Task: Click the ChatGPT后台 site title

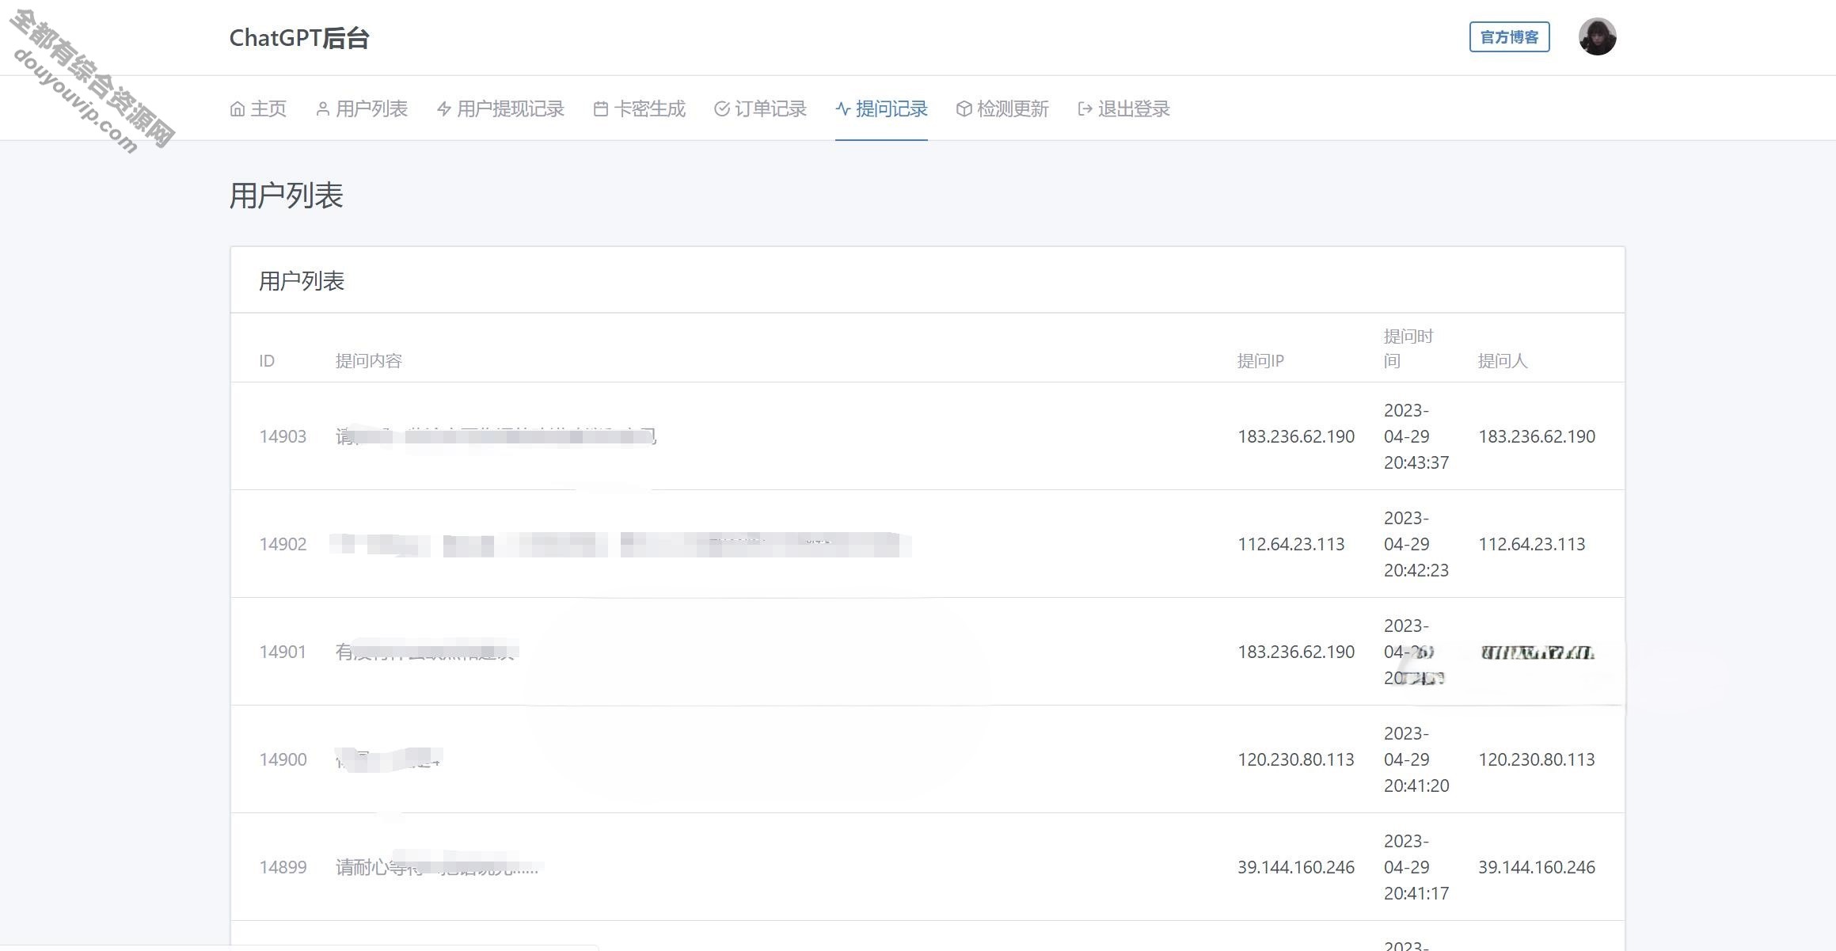Action: 299,38
